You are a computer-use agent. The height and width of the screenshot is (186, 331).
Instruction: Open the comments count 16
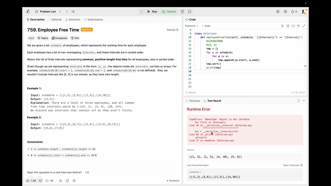(49, 181)
